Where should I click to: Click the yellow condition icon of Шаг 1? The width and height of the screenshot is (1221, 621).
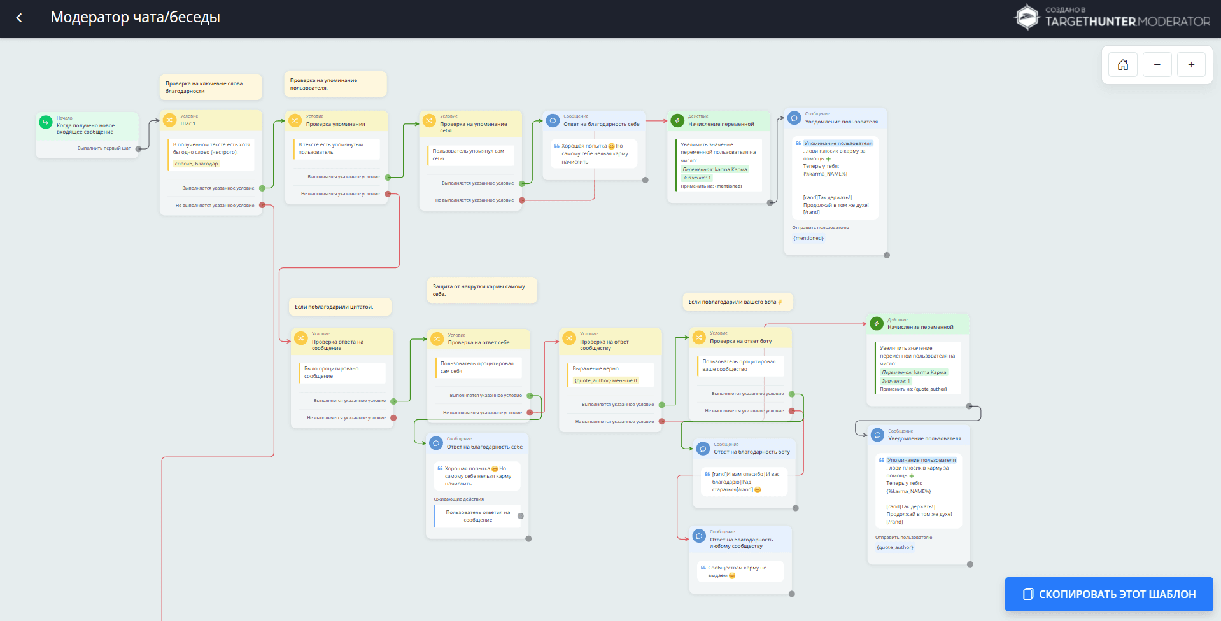[x=169, y=120]
